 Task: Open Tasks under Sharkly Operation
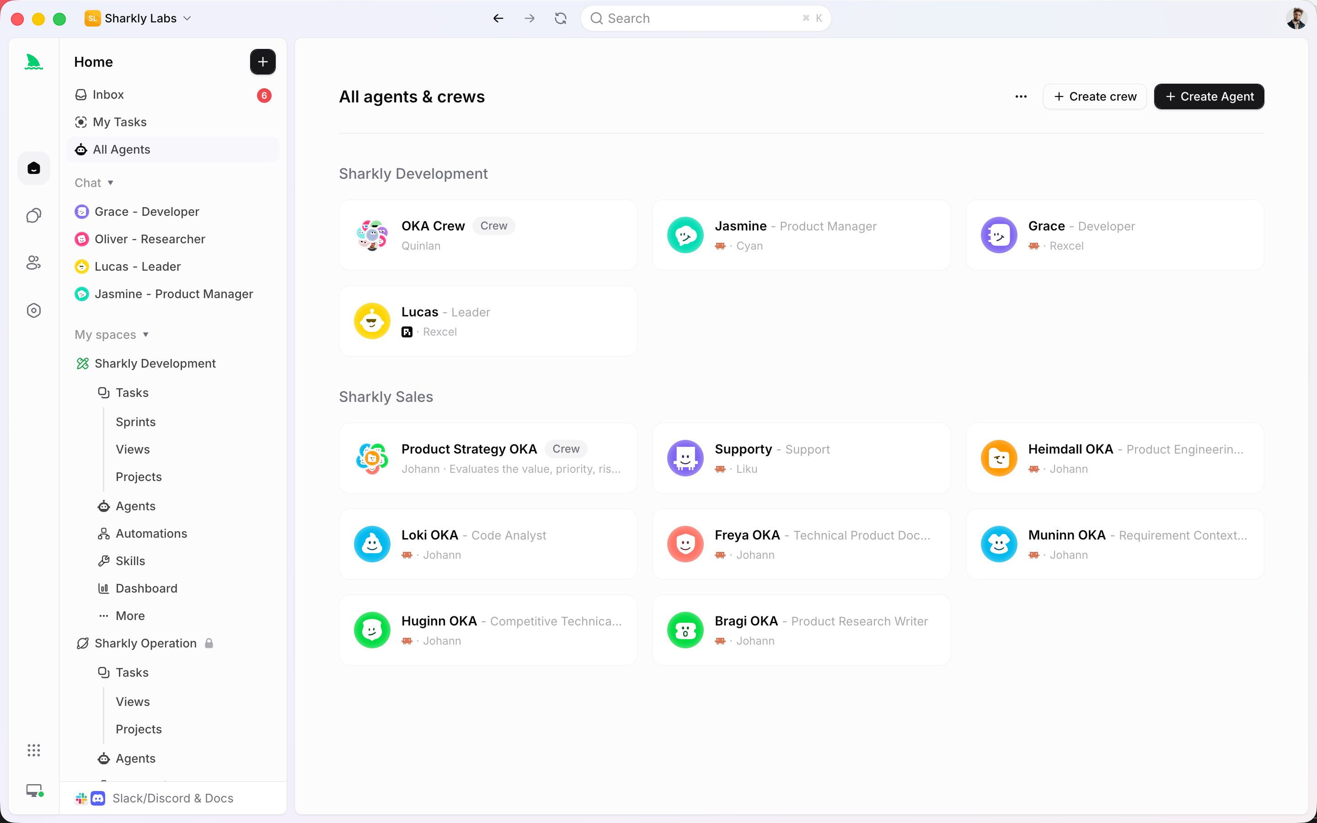(123, 673)
